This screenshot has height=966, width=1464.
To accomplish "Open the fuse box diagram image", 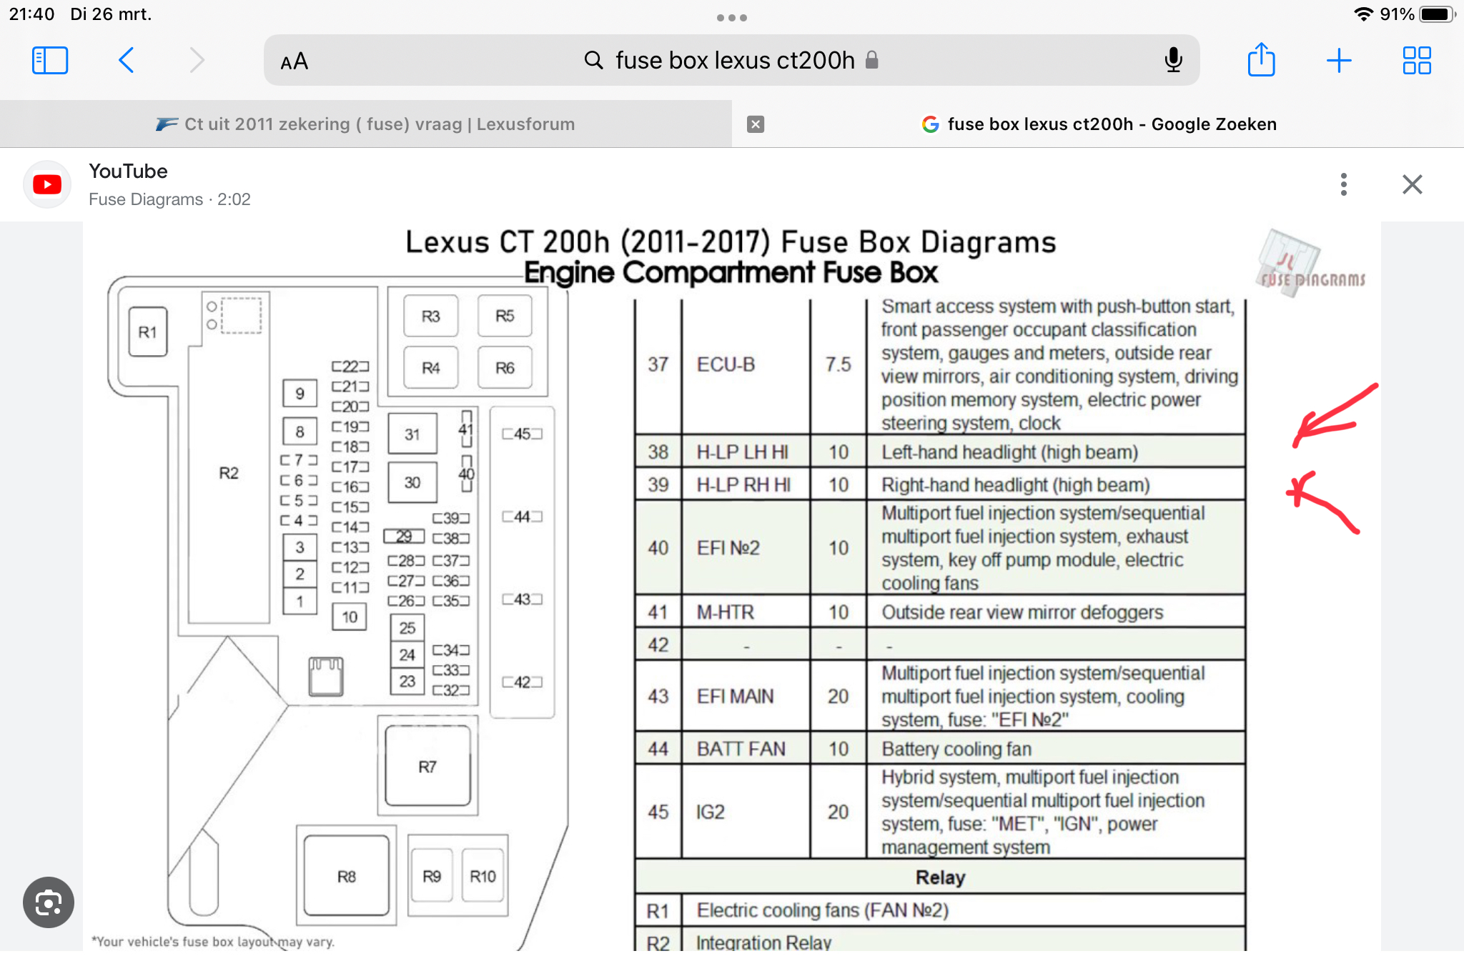I will [731, 586].
